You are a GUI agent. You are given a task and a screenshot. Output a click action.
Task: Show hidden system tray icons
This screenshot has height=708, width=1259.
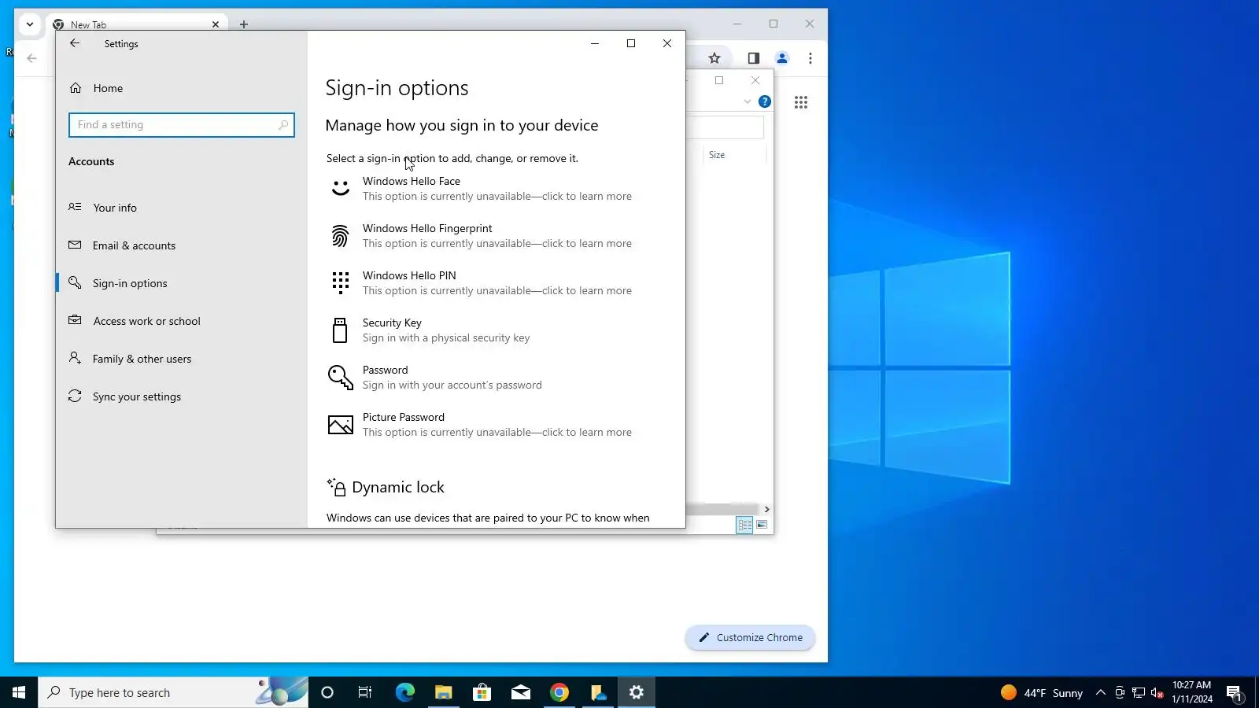[1101, 692]
